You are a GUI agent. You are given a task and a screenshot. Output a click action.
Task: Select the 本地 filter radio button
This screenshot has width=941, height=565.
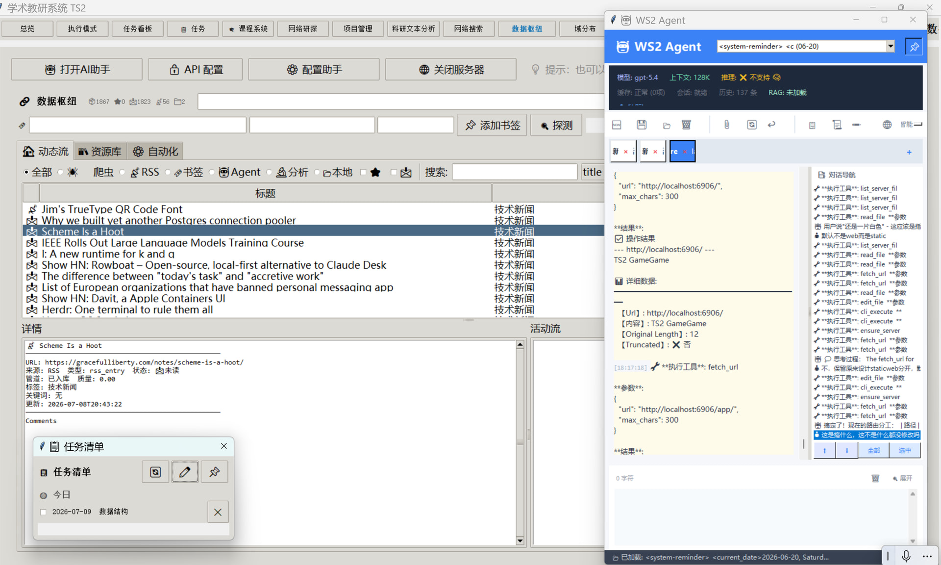coord(317,172)
